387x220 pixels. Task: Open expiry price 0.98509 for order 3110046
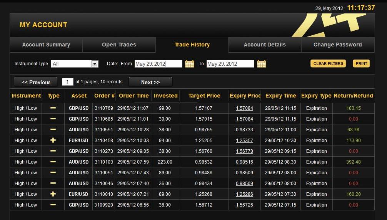(244, 184)
